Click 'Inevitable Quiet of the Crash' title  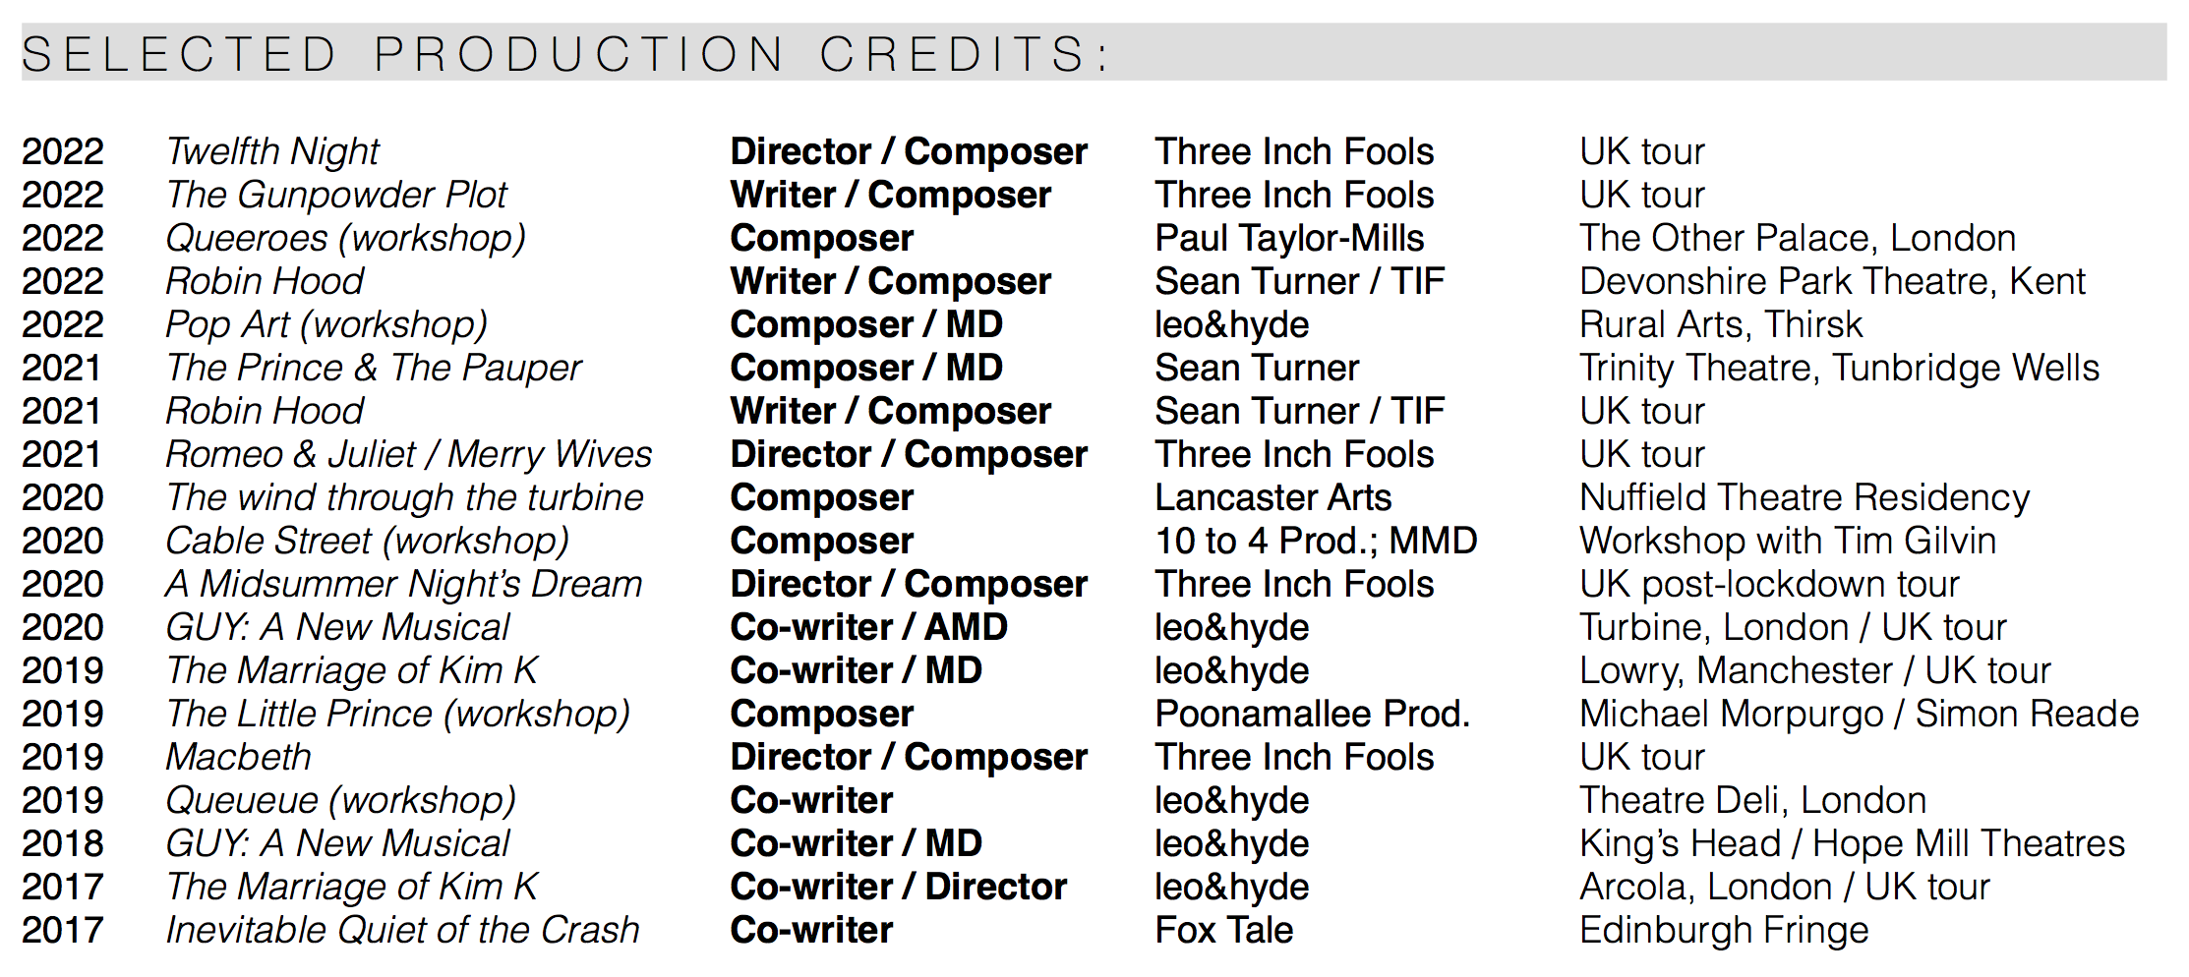point(402,930)
